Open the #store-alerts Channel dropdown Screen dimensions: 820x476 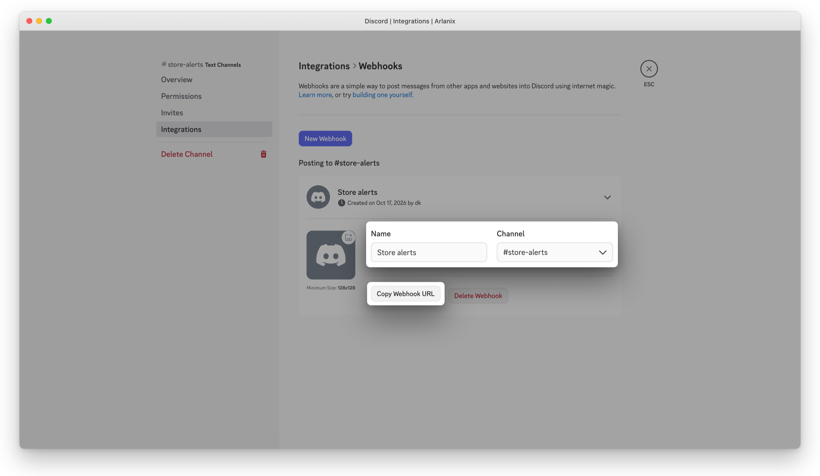[554, 252]
